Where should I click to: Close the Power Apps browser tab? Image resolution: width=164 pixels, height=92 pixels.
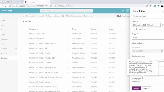pyautogui.click(x=49, y=2)
